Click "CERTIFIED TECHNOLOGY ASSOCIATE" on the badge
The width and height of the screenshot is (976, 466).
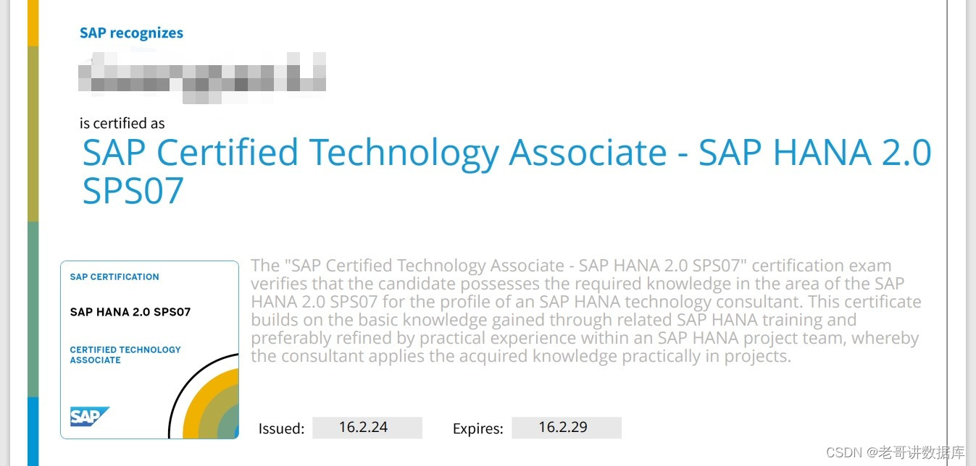pos(125,355)
